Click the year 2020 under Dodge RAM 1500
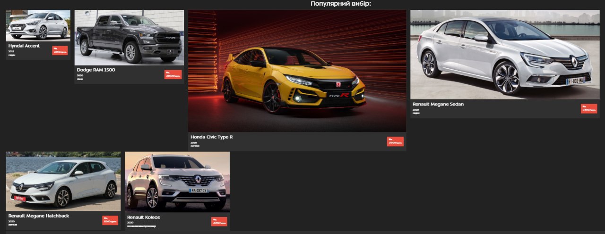The height and width of the screenshot is (234, 605). tap(80, 75)
